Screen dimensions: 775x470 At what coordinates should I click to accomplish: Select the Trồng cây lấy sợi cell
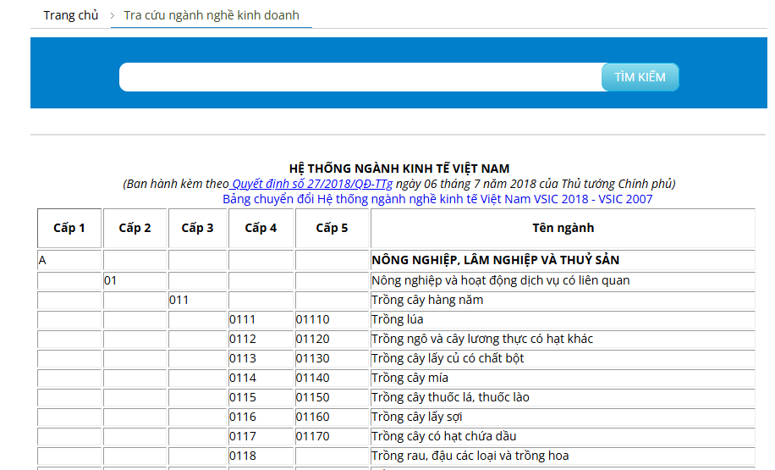tap(563, 417)
